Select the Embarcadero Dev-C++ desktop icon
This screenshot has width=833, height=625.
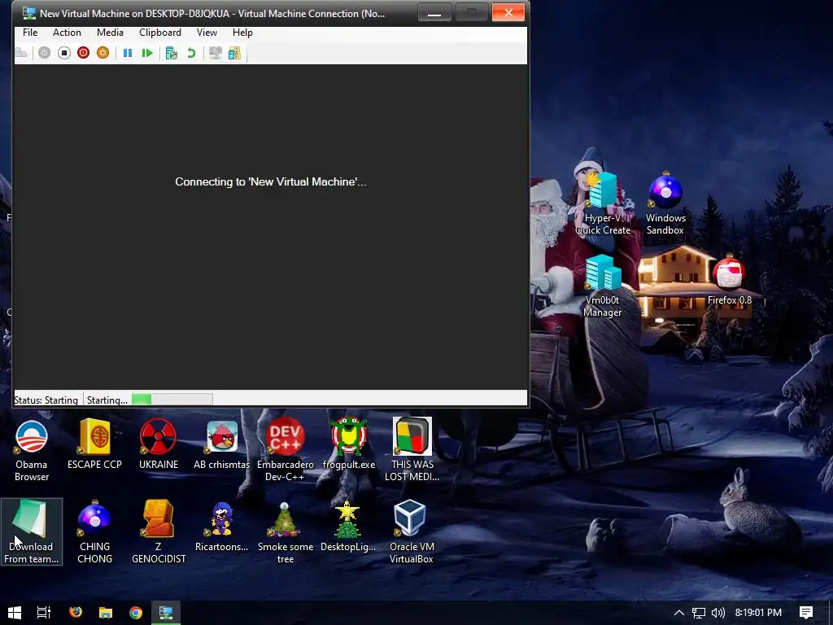click(x=286, y=451)
